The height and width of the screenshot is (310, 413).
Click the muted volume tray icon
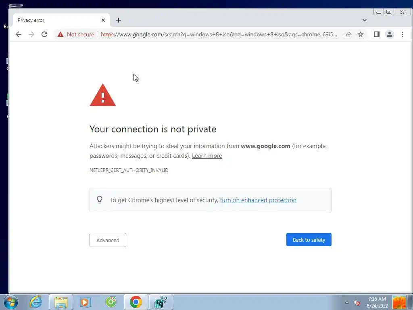[x=357, y=302]
